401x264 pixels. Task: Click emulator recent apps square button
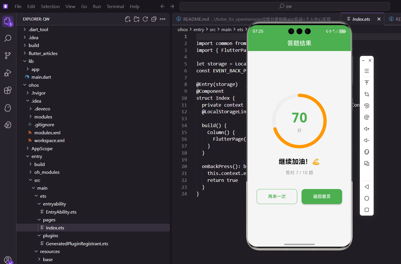point(367,210)
